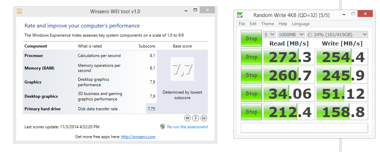Click the 272.3 read result bar
This screenshot has width=380, height=152.
coord(289,57)
